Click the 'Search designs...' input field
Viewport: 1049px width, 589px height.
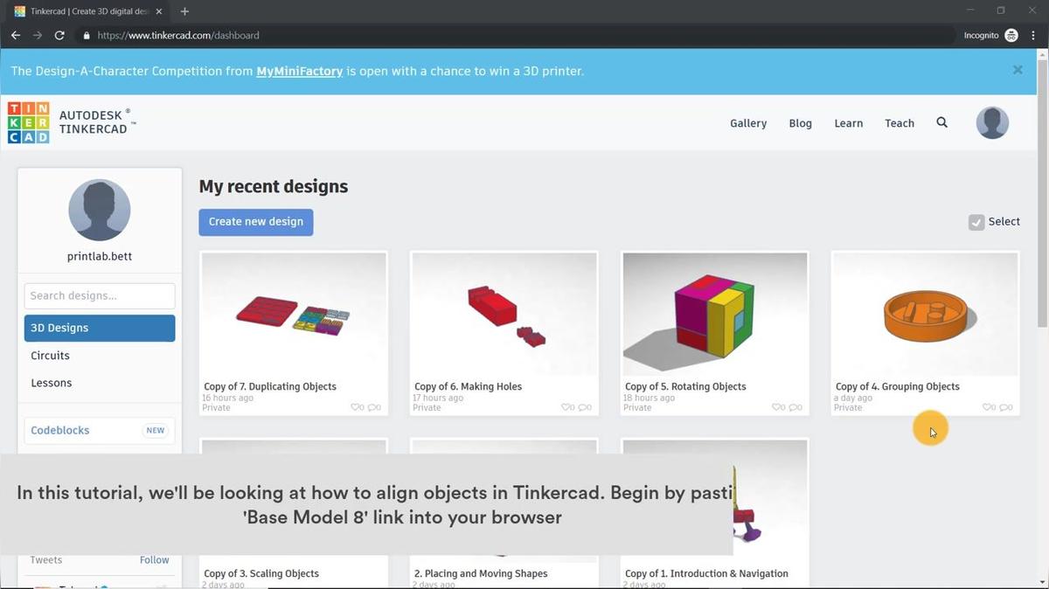tap(100, 295)
